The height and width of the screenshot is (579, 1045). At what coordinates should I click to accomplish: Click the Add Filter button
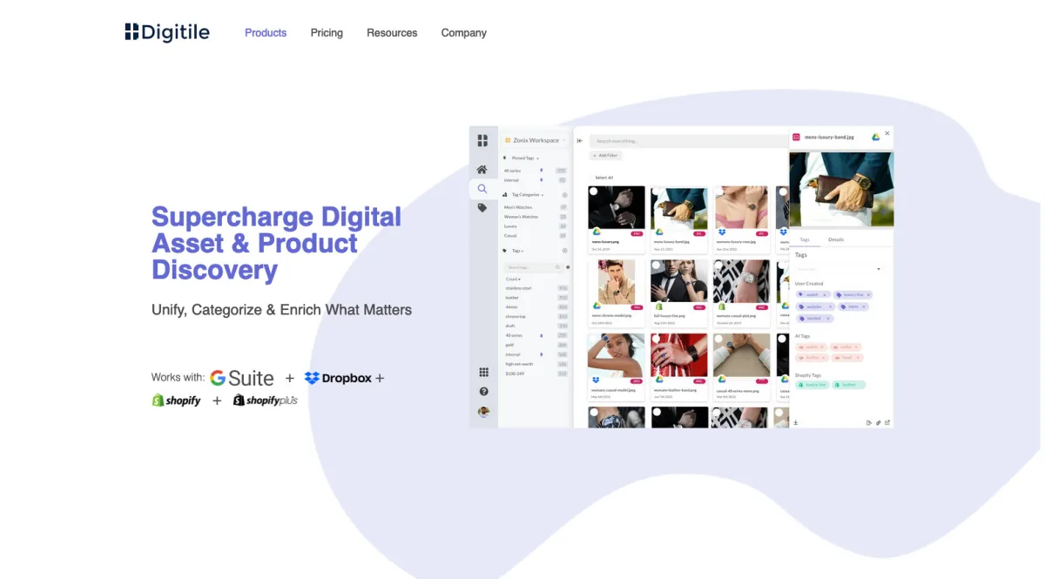606,155
